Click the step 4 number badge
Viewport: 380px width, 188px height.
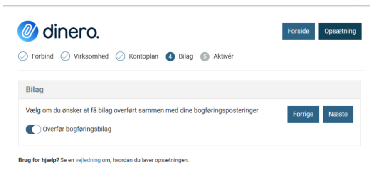(170, 57)
